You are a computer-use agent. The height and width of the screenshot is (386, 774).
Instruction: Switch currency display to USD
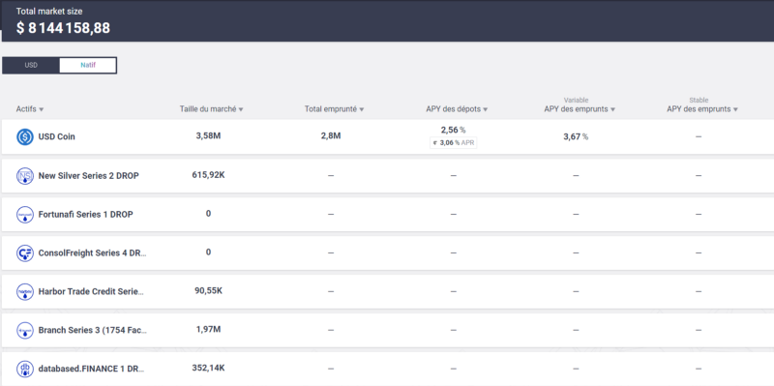pyautogui.click(x=31, y=65)
